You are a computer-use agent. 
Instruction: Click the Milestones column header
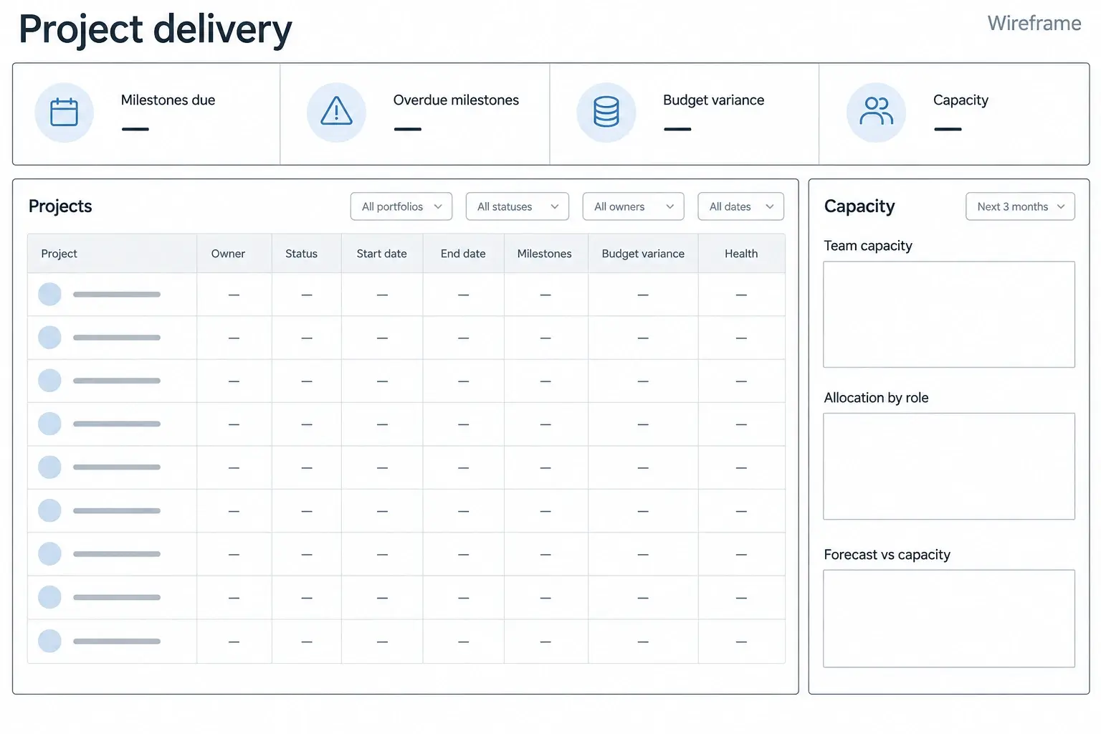point(545,254)
